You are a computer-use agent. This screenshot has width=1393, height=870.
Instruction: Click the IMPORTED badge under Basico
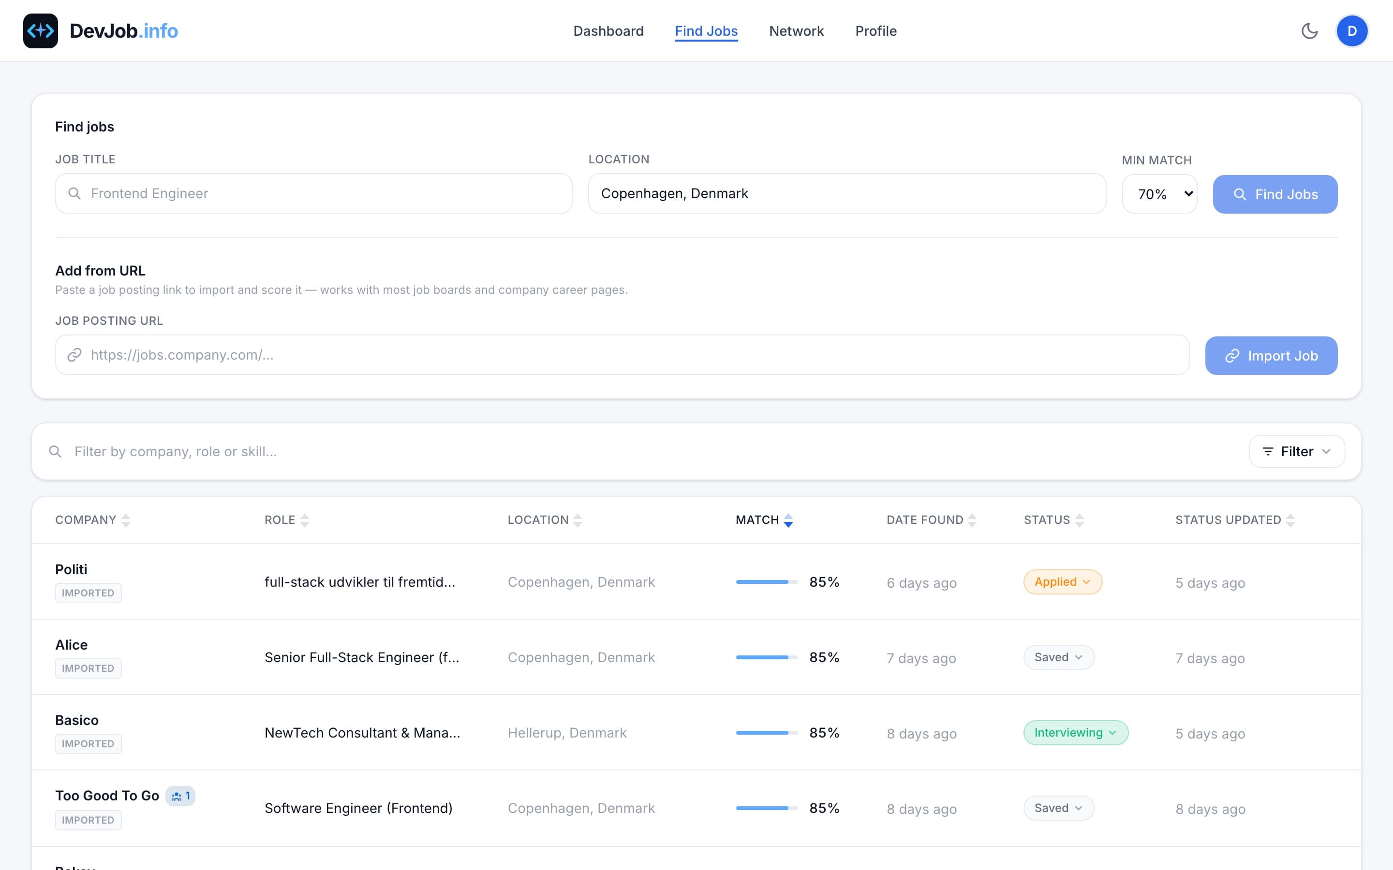88,743
